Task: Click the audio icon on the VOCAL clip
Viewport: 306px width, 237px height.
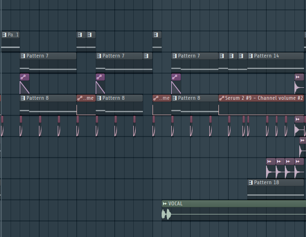Action: (x=165, y=204)
